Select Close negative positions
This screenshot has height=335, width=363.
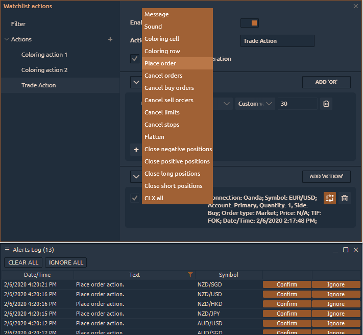(x=177, y=149)
